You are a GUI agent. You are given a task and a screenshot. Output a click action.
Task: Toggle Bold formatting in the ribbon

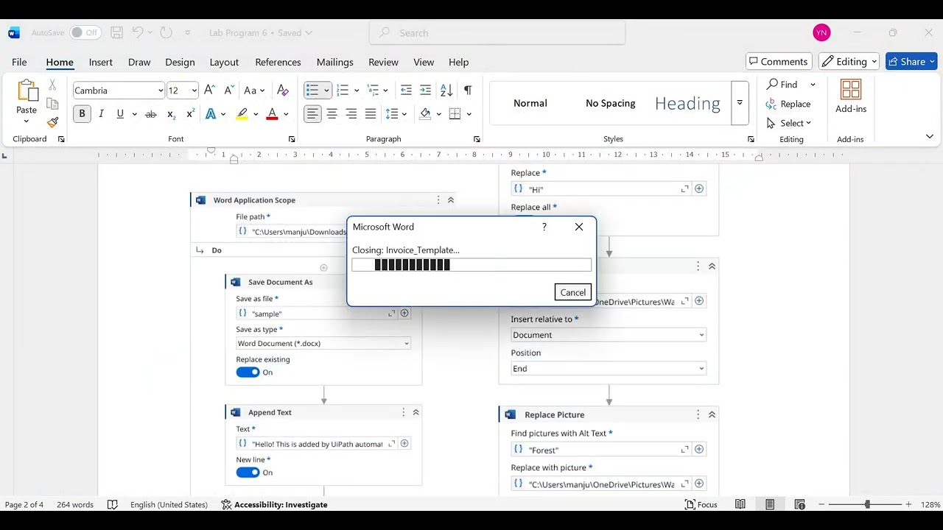pos(82,113)
